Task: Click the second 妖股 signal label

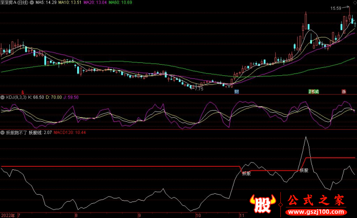Action: click(304, 170)
